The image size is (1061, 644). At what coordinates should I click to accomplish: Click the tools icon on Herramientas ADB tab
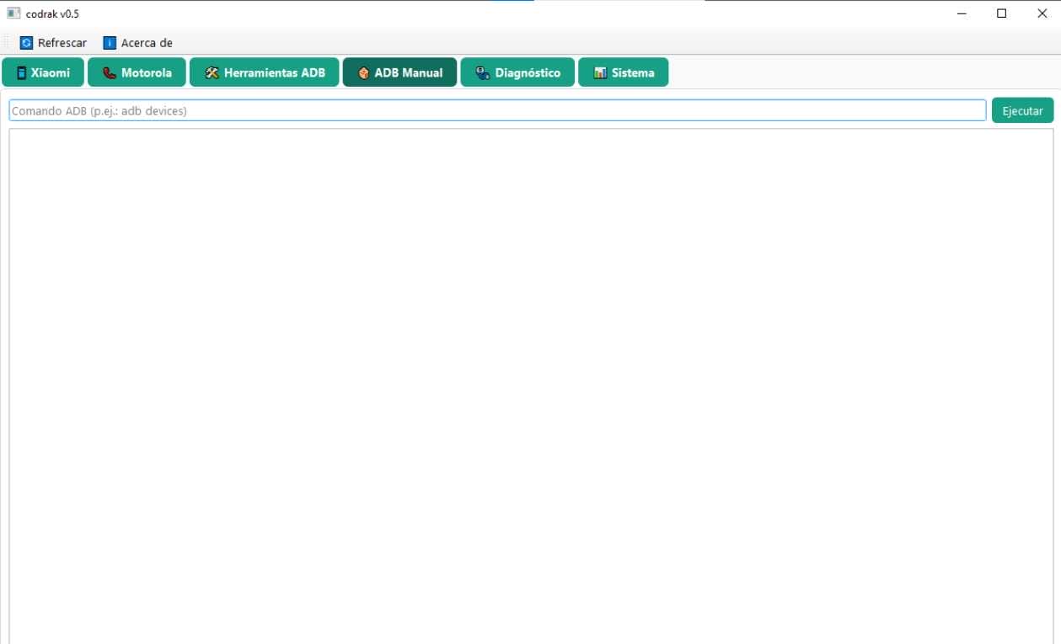coord(209,72)
